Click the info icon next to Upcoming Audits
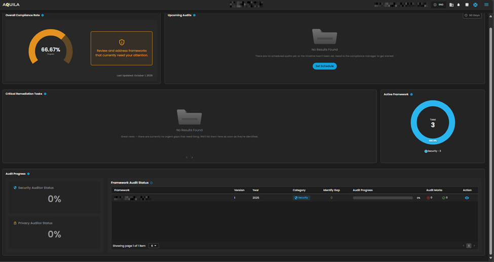The image size is (494, 262). coord(194,15)
